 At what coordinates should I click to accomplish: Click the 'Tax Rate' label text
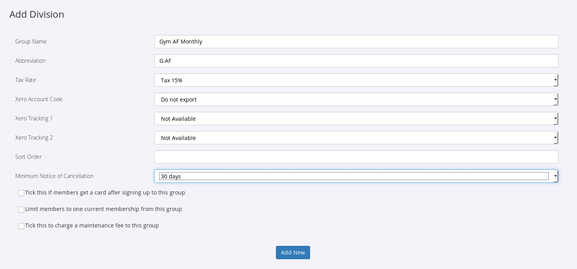click(26, 80)
